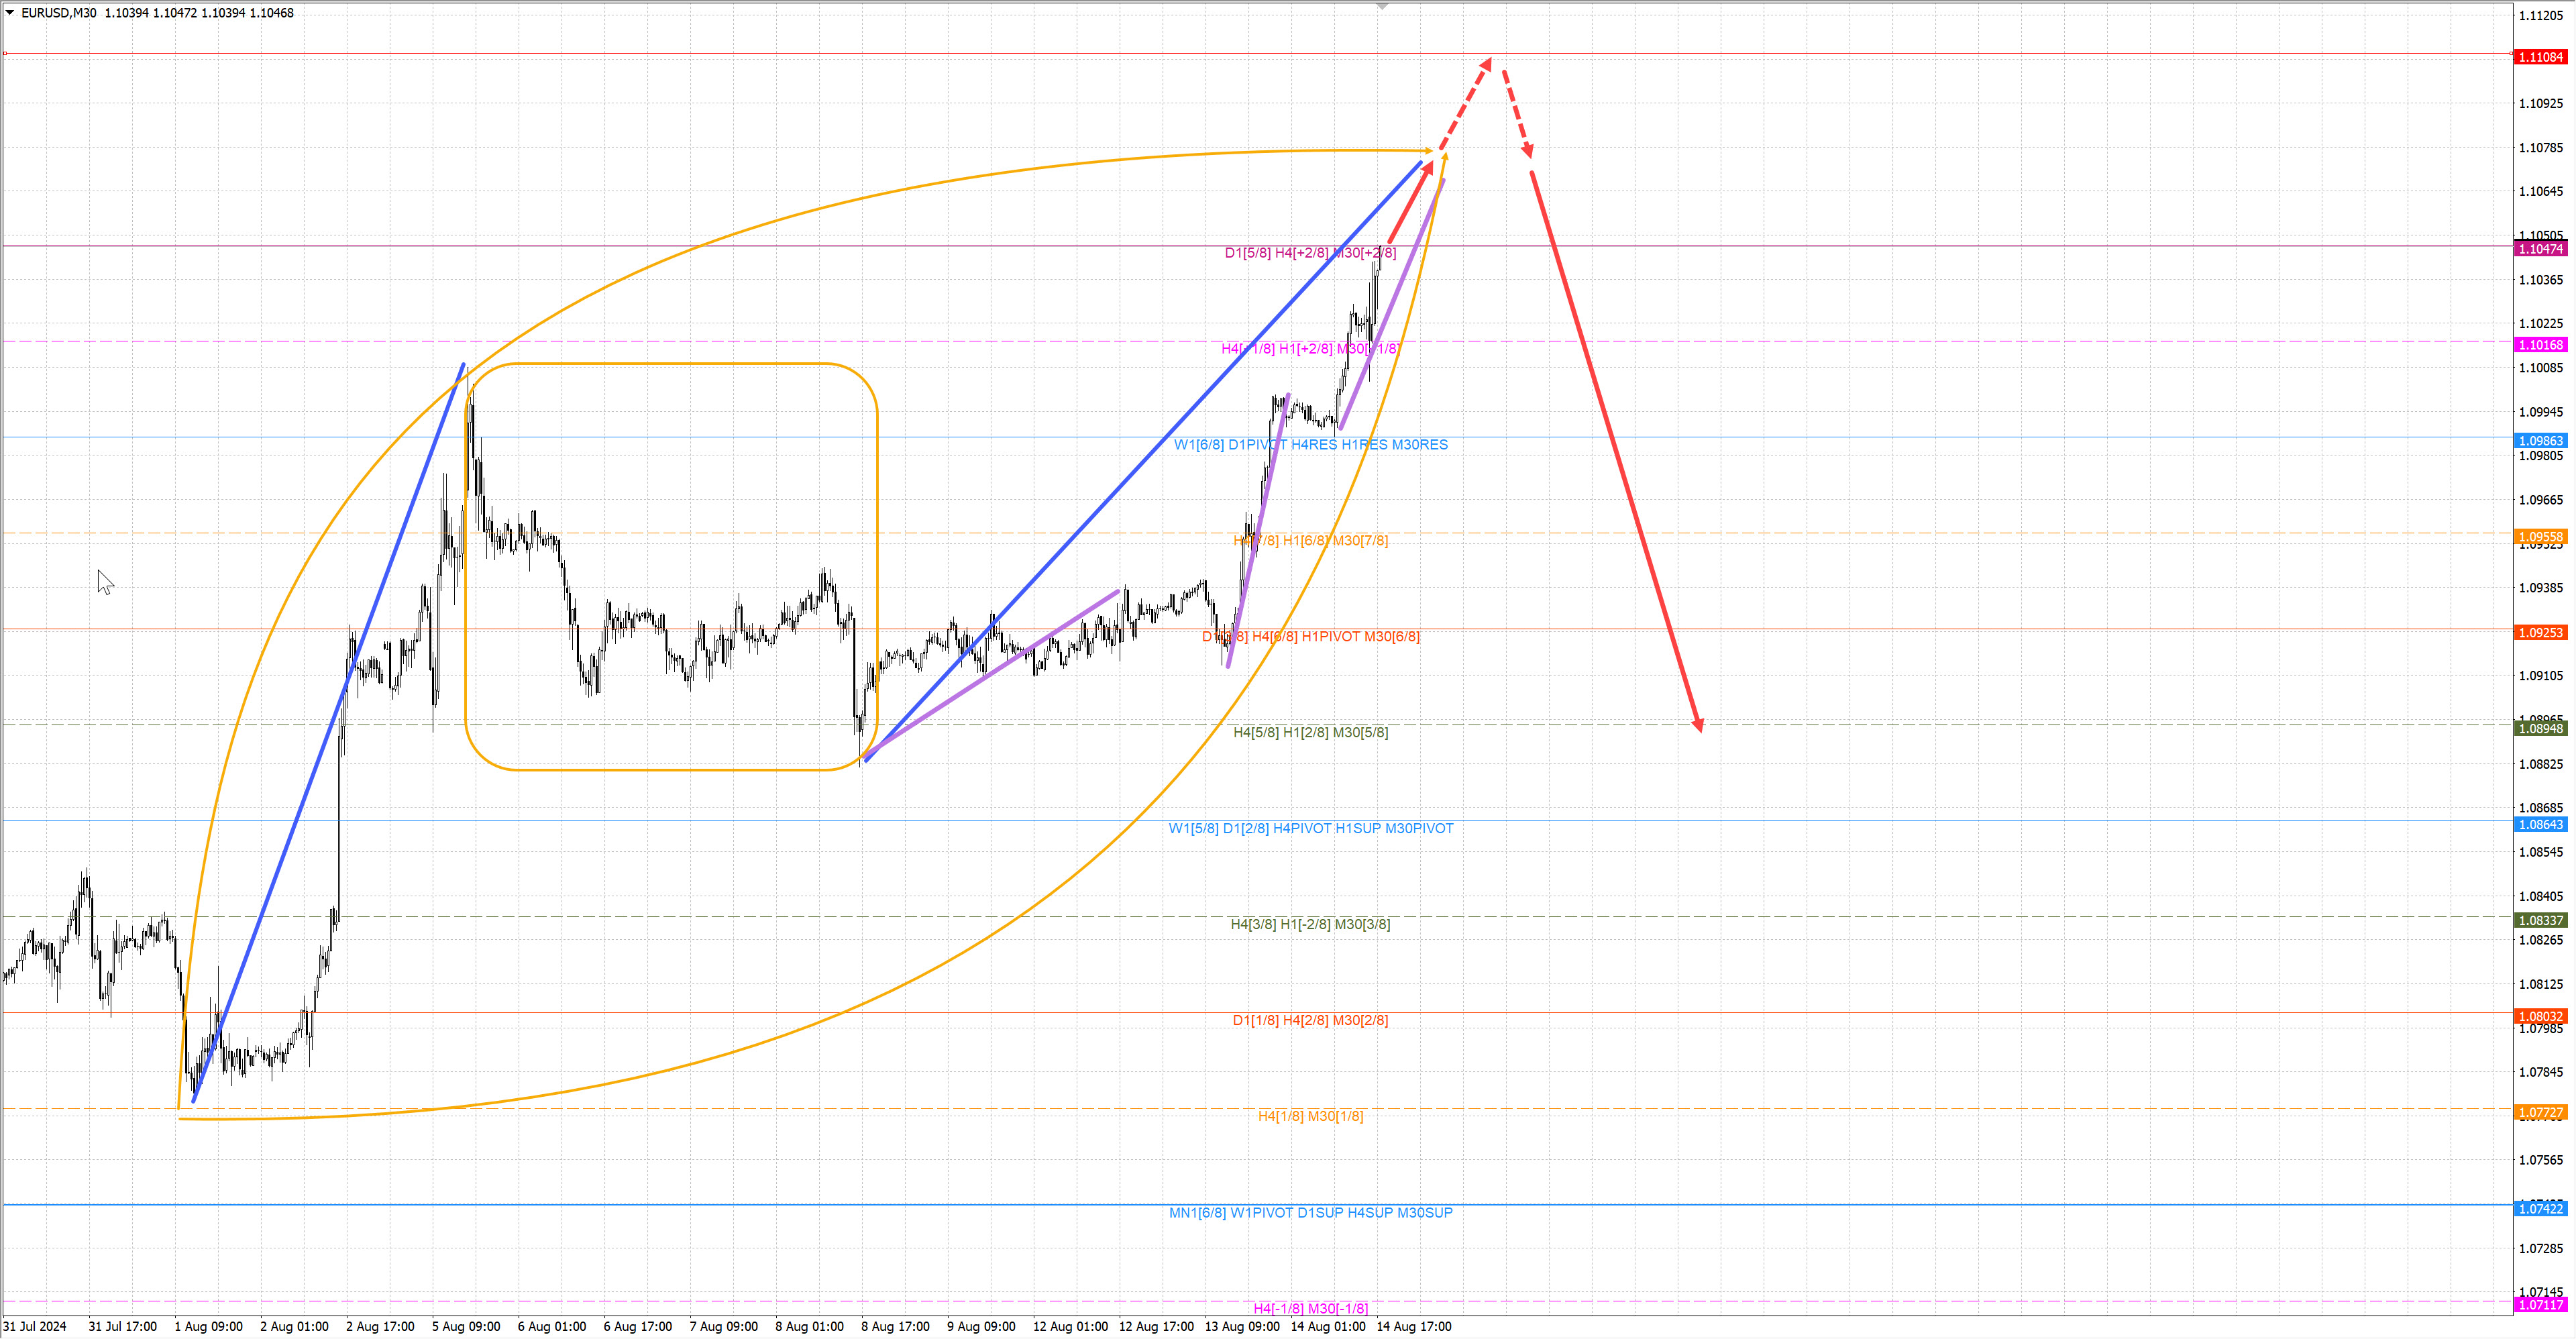Image resolution: width=2576 pixels, height=1339 pixels.
Task: Click the dropdown triangle beside EURUSD,M30
Action: (10, 13)
